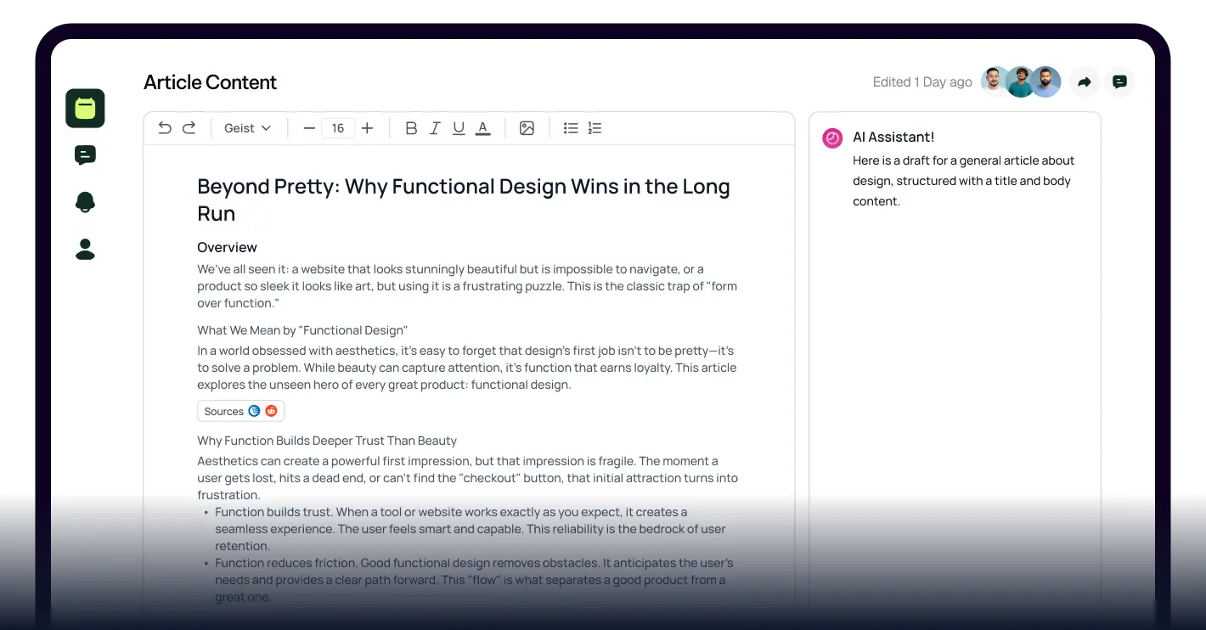1206x630 pixels.
Task: Toggle bold formatting
Action: 411,127
